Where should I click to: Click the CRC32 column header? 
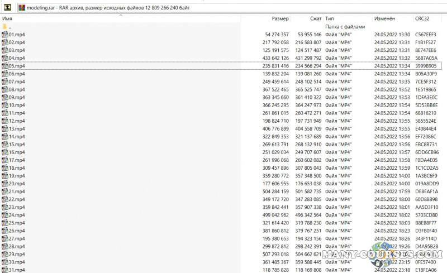click(x=422, y=18)
